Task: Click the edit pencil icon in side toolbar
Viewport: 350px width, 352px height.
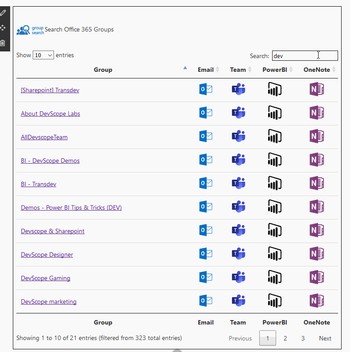Action: [3, 12]
